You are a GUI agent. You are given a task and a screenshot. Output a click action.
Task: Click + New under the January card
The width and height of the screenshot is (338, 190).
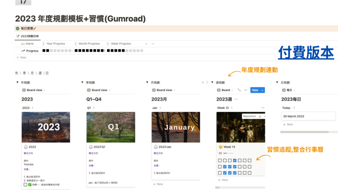pyautogui.click(x=158, y=184)
